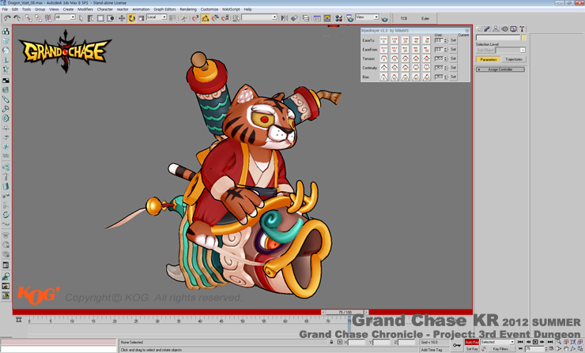Viewport: 585px width, 353px height.
Task: Click the object color swatch
Action: pos(523,37)
